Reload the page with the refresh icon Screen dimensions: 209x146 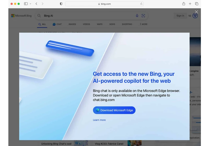[141, 4]
